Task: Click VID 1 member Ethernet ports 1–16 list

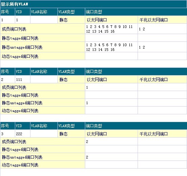Action: 109,29
